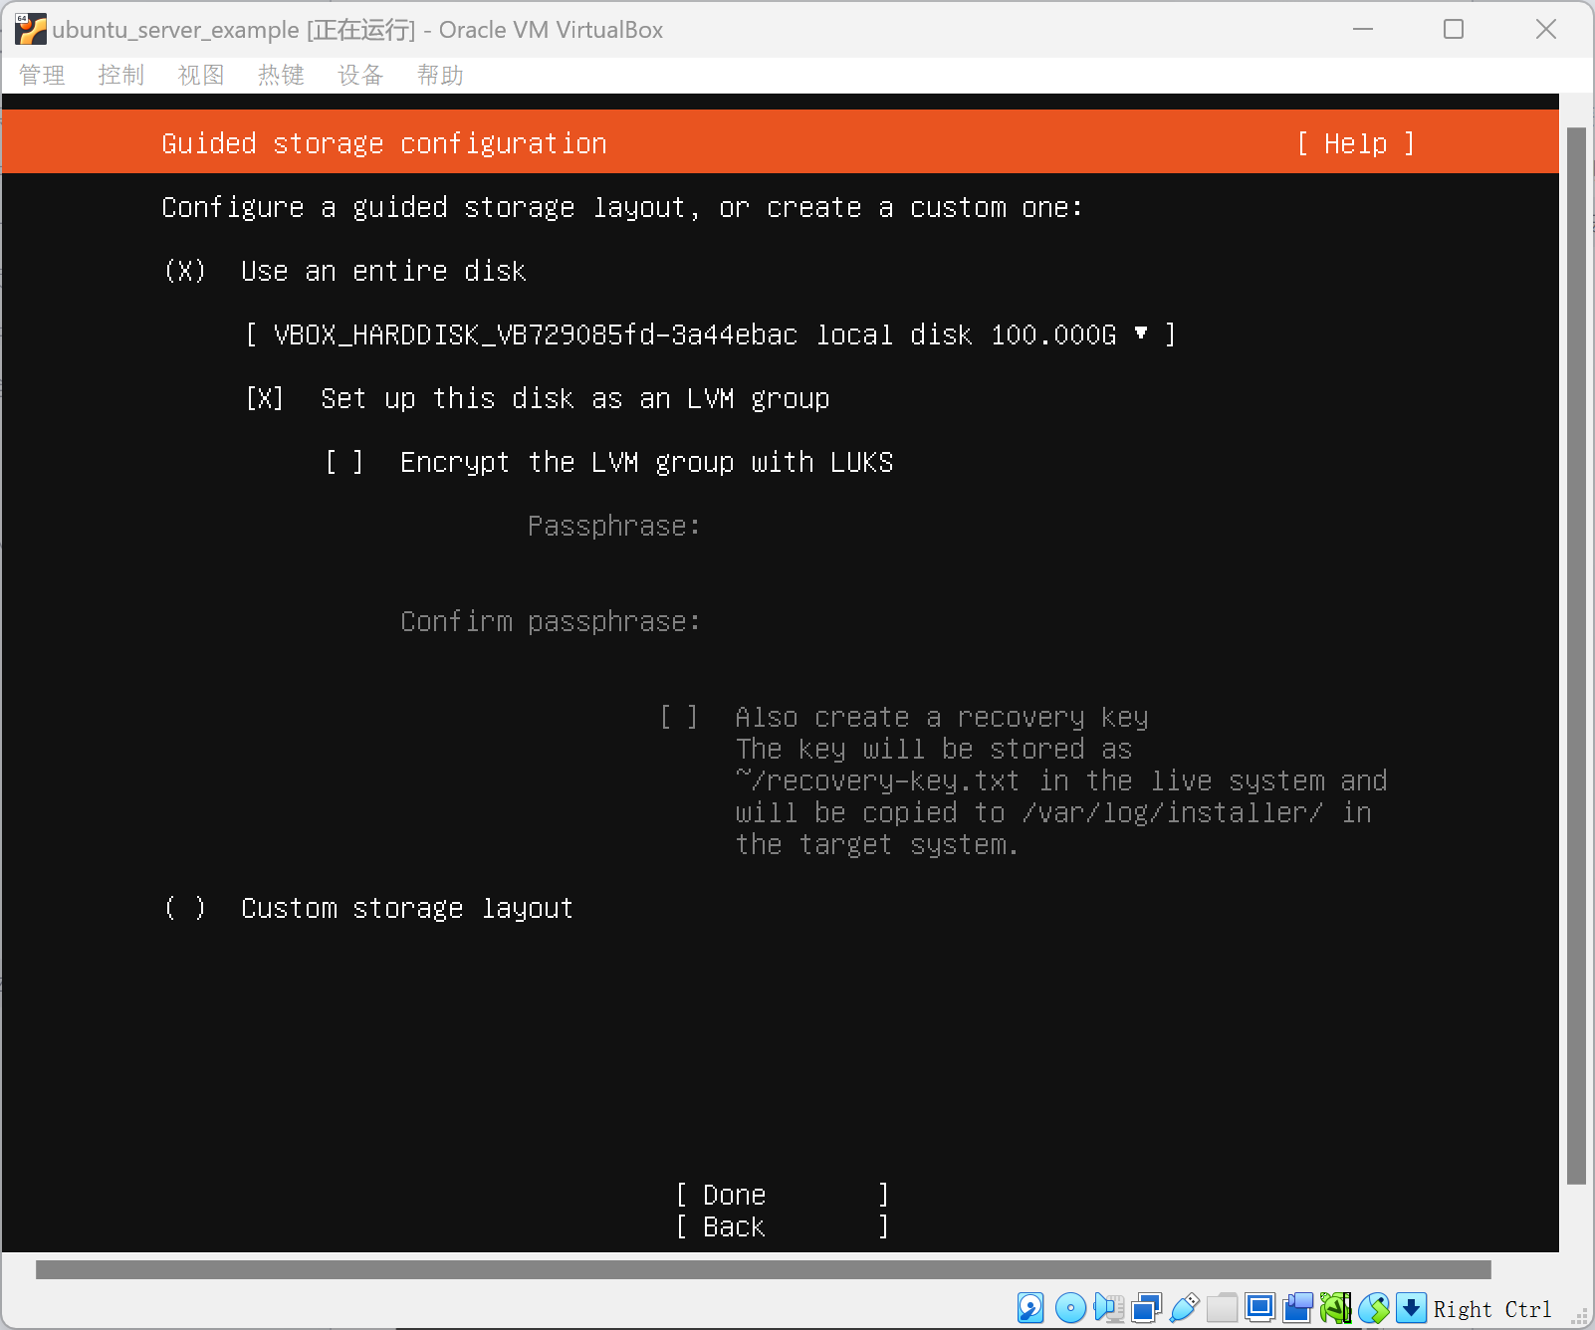Select the 'Use an entire disk' radio option
Viewport: 1595px width, 1330px height.
185,271
